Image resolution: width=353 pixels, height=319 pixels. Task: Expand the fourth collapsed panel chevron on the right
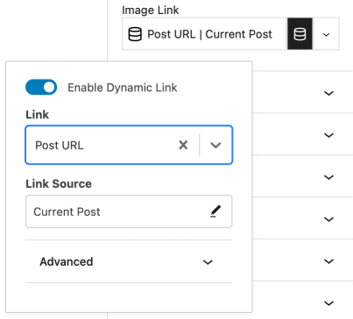(x=328, y=219)
